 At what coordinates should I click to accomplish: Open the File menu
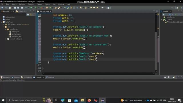(x=2, y=4)
